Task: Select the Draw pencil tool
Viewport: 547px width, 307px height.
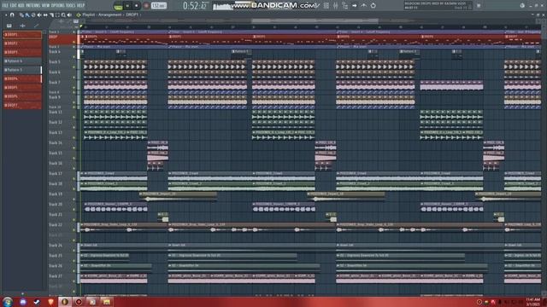Action: pos(21,15)
